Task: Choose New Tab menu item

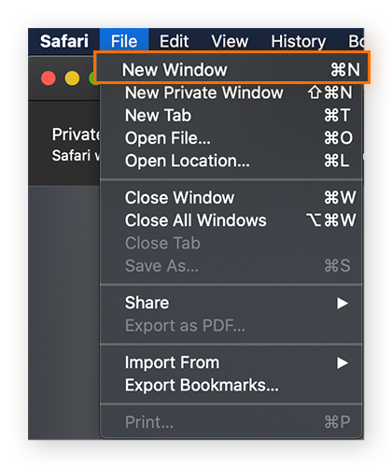Action: (x=231, y=115)
